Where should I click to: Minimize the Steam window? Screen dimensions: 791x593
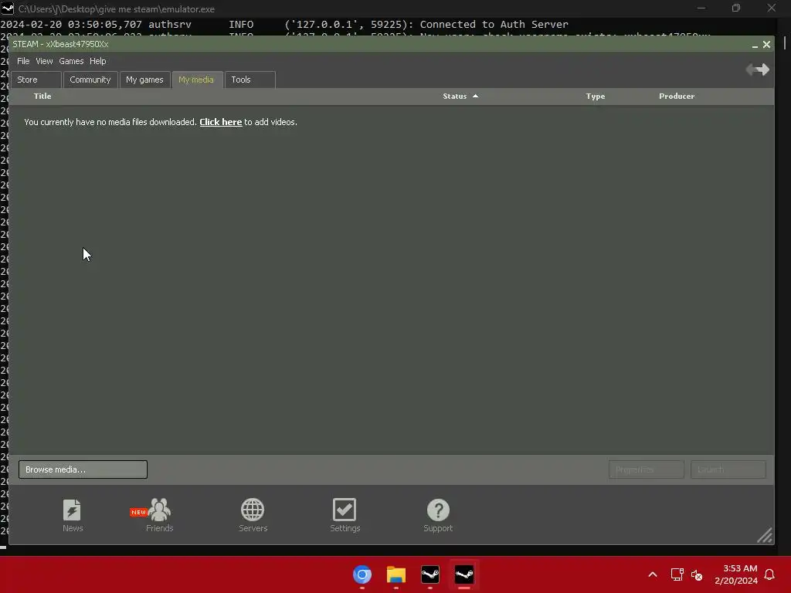point(755,45)
